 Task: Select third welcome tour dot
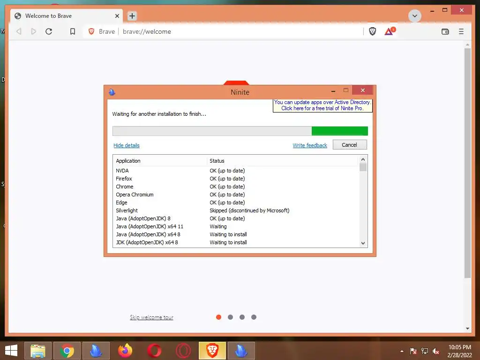pyautogui.click(x=242, y=317)
